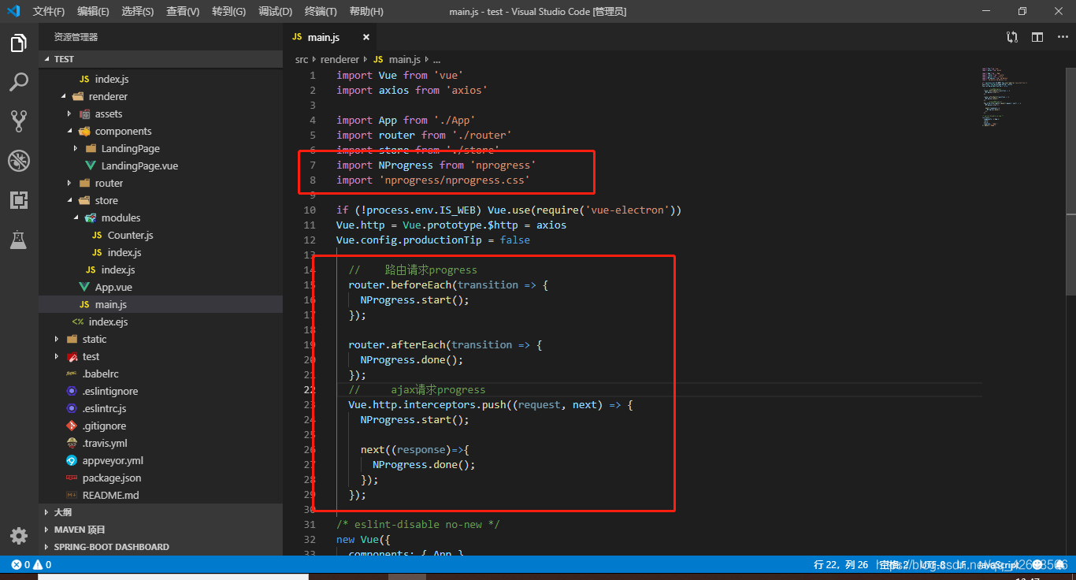Expand the test folder in explorer
1076x580 pixels.
point(58,356)
